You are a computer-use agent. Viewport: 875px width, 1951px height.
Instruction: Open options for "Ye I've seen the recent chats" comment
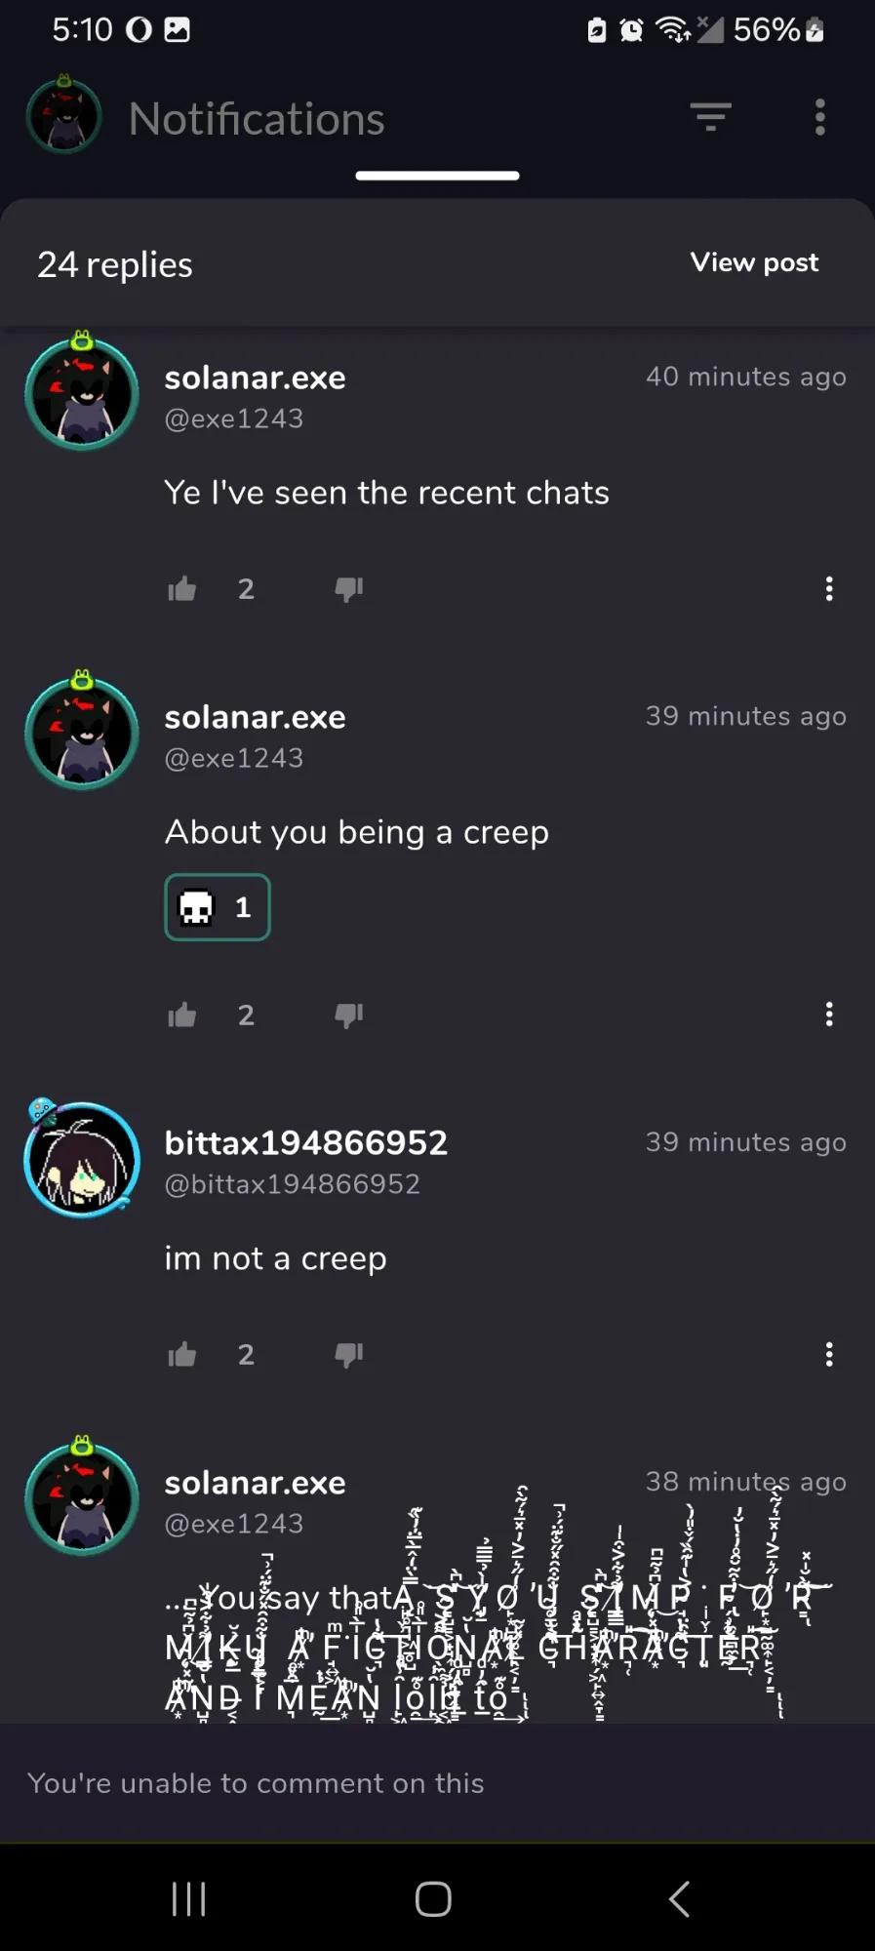pos(829,589)
